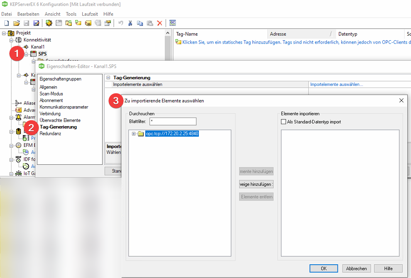Open Properties via the toolbar icon
411x278 pixels.
pos(108,23)
